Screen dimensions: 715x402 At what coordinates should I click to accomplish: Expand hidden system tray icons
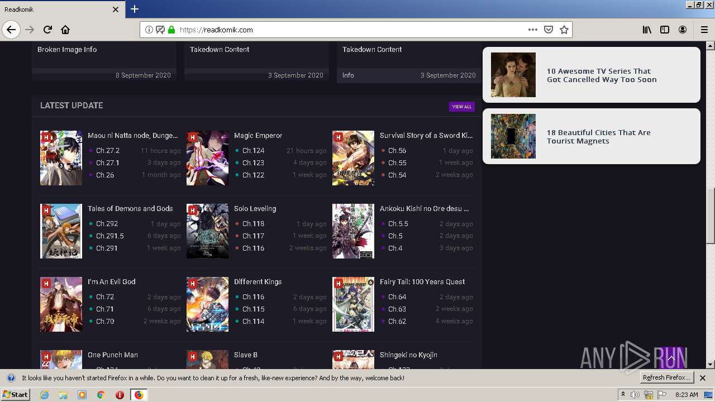(623, 395)
